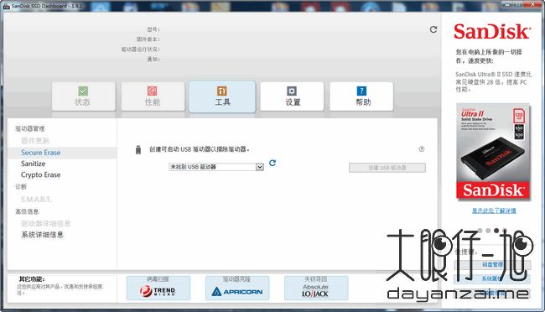Refresh the USB drive list
This screenshot has height=312, width=545.
tap(272, 163)
